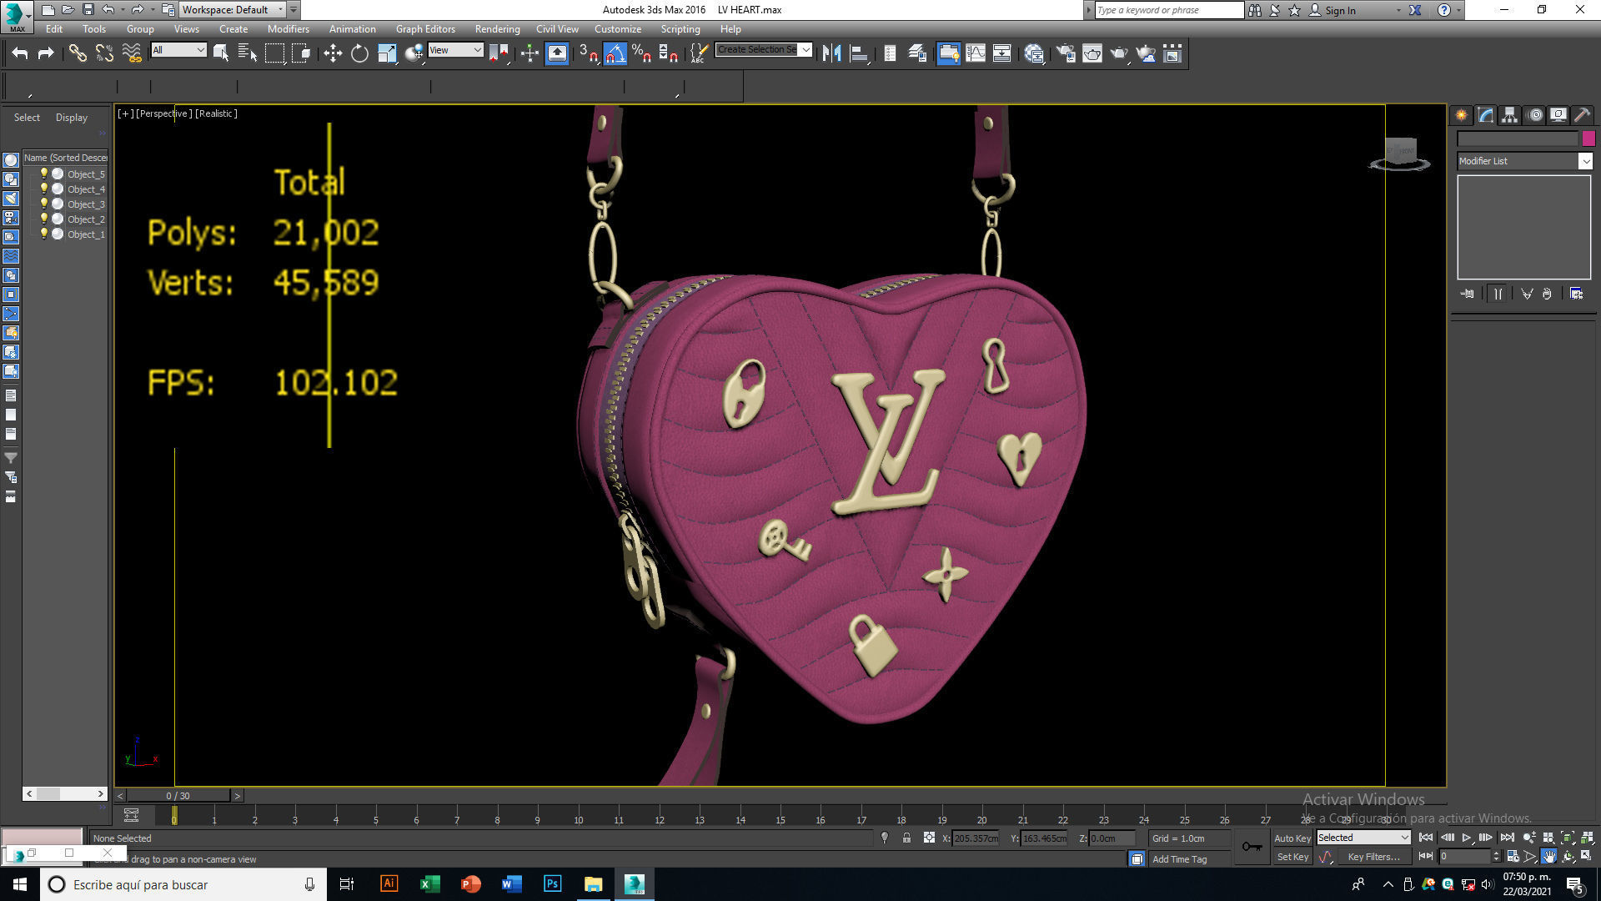This screenshot has width=1601, height=901.
Task: Click Select and Manipulate icon
Action: [x=529, y=53]
